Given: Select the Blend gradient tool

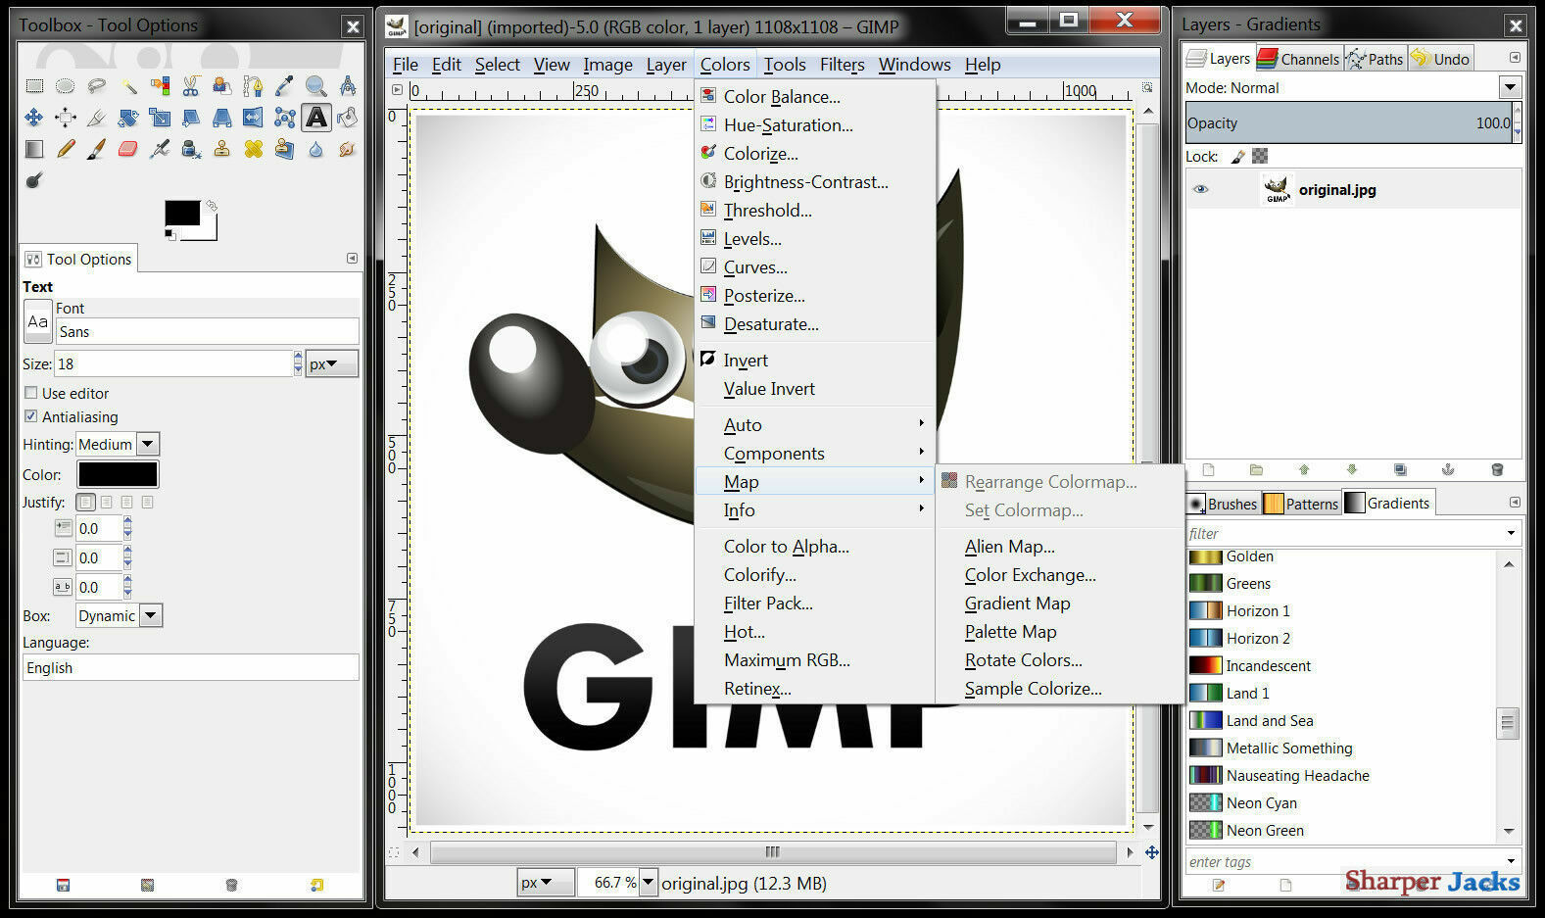Looking at the screenshot, I should (x=34, y=149).
